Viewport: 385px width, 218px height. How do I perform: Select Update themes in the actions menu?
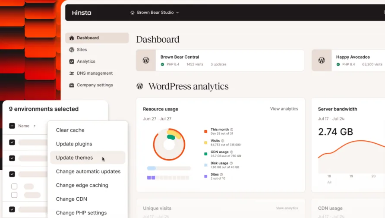pyautogui.click(x=88, y=158)
